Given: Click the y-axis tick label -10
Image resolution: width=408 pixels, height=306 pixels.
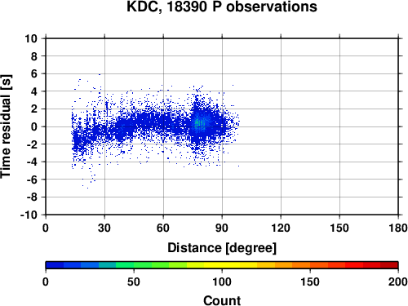Looking at the screenshot, I should tap(29, 215).
